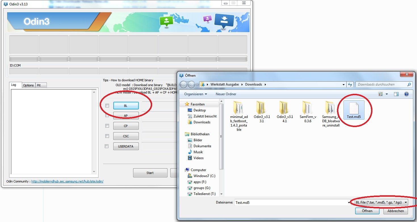Tick the CP checkbox in Odin3
417x222 pixels.
pos(107,126)
